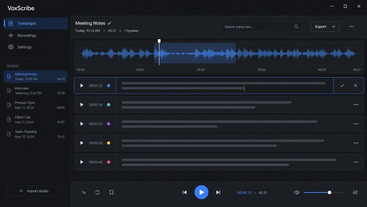
Task: Play the segment at 00:00:45
Action: coord(82,162)
